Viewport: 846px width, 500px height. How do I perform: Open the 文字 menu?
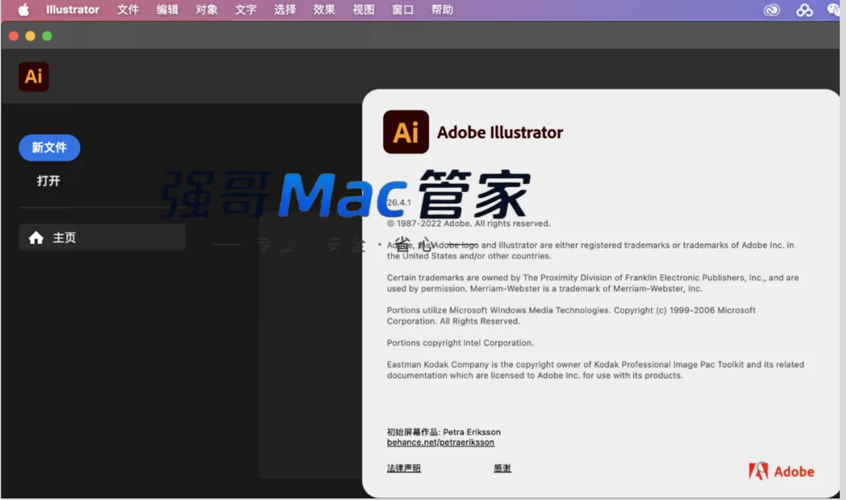point(246,10)
